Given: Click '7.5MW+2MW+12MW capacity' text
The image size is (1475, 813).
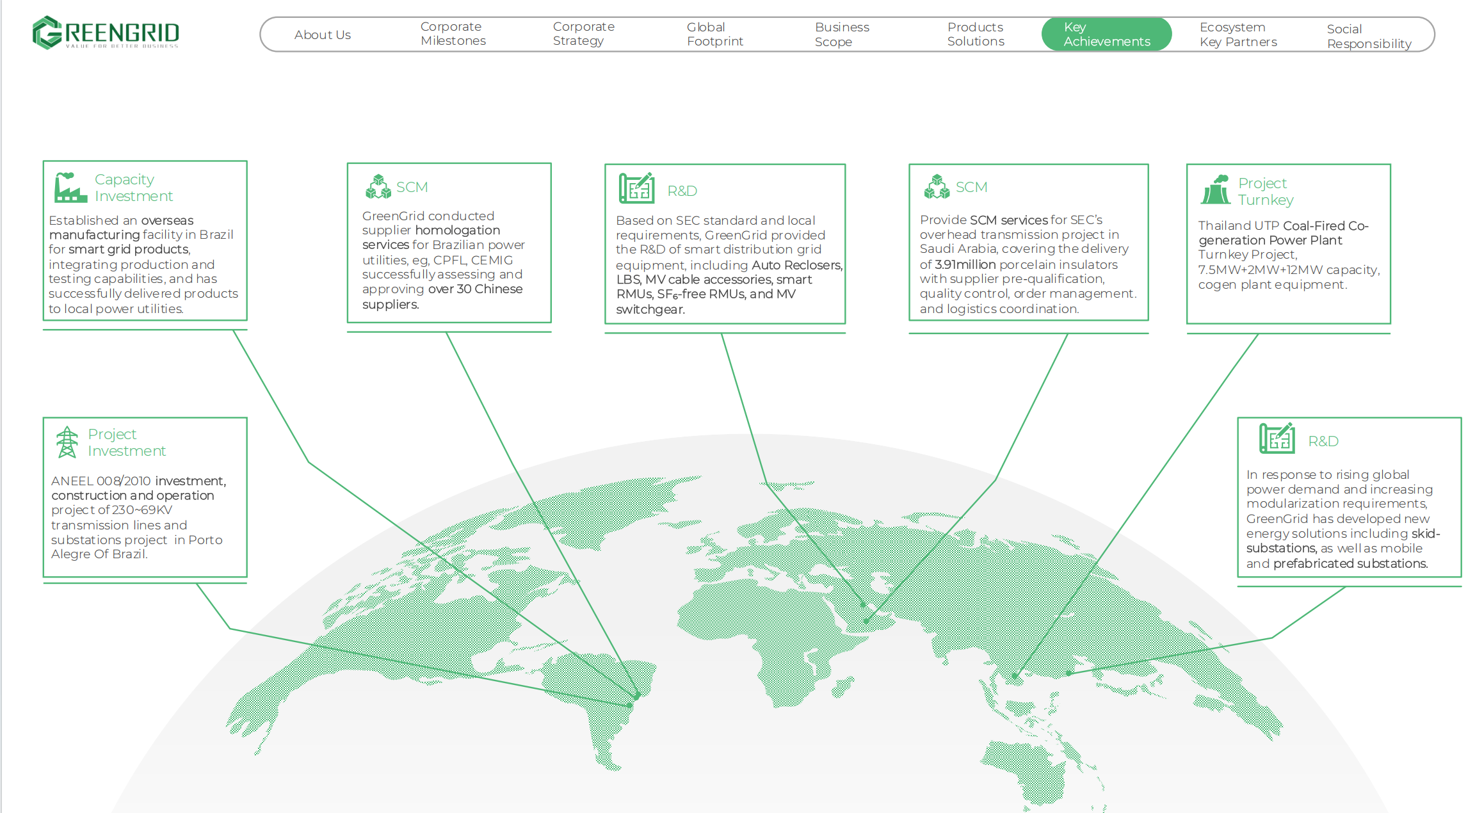Looking at the screenshot, I should pyautogui.click(x=1288, y=270).
